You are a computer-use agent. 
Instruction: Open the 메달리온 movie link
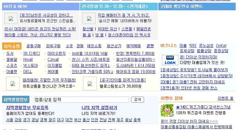coord(144,29)
